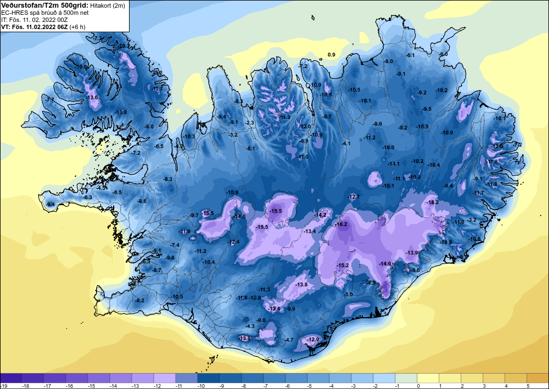The width and height of the screenshot is (549, 389).
Task: Select the legend swatch labeled -13
Action: click(143, 378)
